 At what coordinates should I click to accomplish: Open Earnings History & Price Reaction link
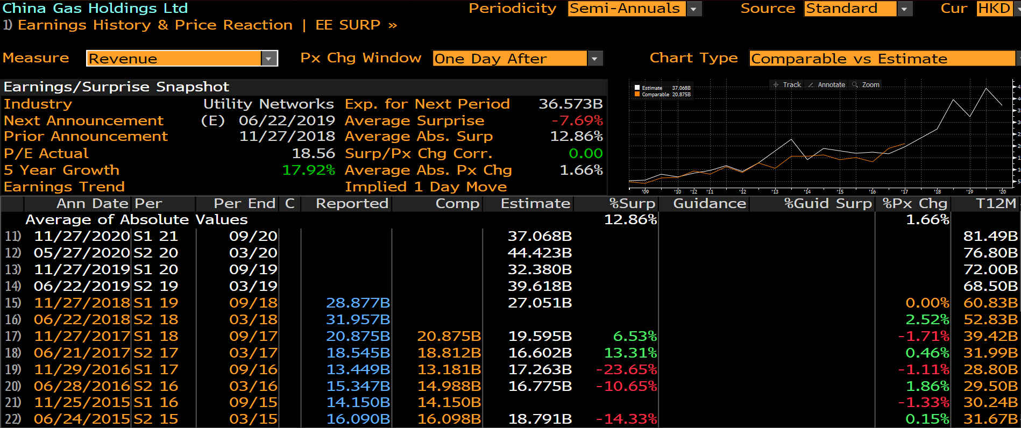(x=155, y=25)
